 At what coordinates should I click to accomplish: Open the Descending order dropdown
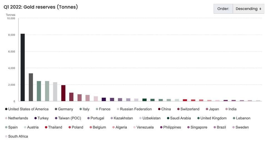pos(248,9)
